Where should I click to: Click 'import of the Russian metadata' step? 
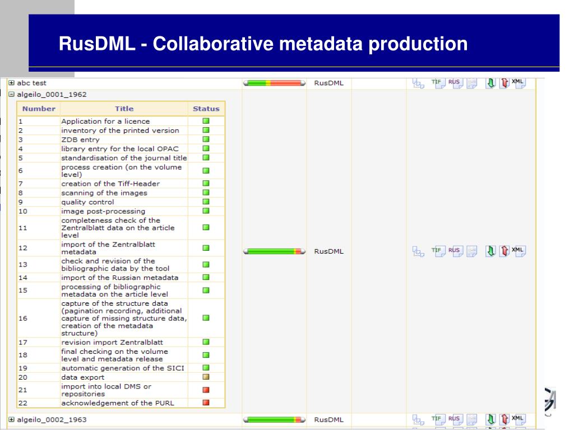pyautogui.click(x=120, y=278)
